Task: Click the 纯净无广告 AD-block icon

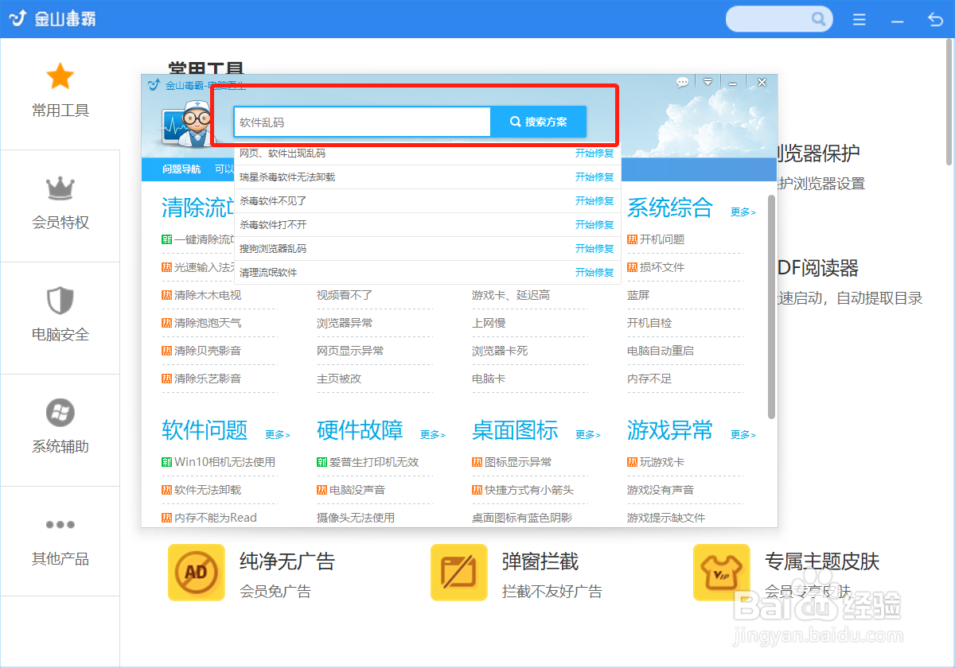Action: click(x=197, y=573)
